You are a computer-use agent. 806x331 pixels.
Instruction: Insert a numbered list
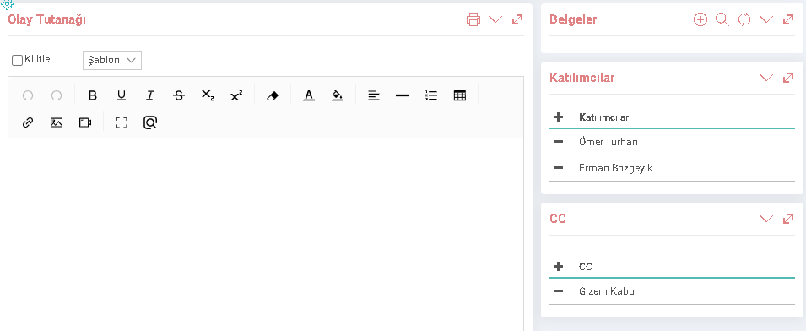click(x=431, y=95)
